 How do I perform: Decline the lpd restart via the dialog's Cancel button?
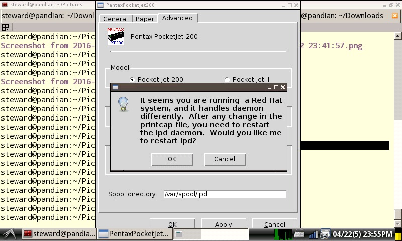225,159
